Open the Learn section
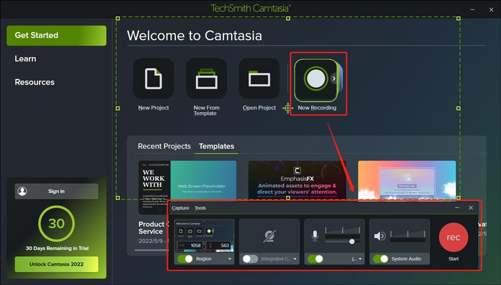This screenshot has width=501, height=285. pos(25,59)
